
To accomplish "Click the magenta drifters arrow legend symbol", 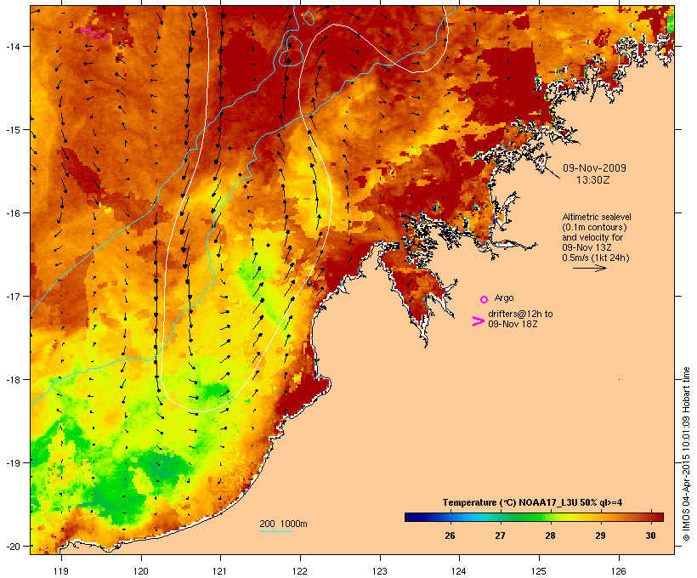I will (x=479, y=321).
